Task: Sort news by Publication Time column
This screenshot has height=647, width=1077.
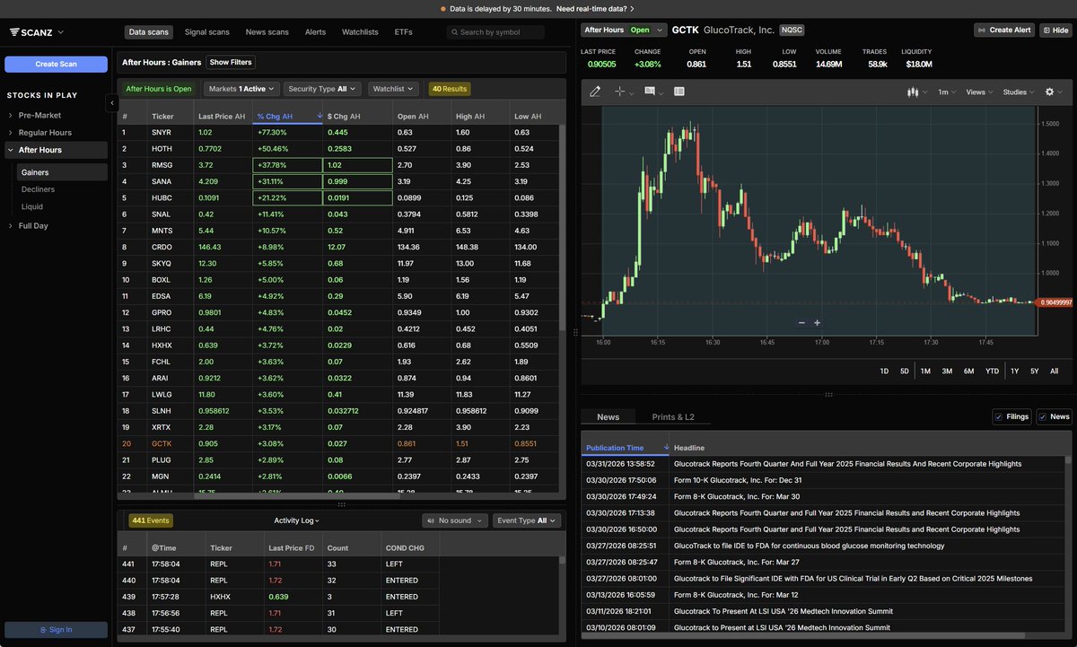Action: click(626, 448)
